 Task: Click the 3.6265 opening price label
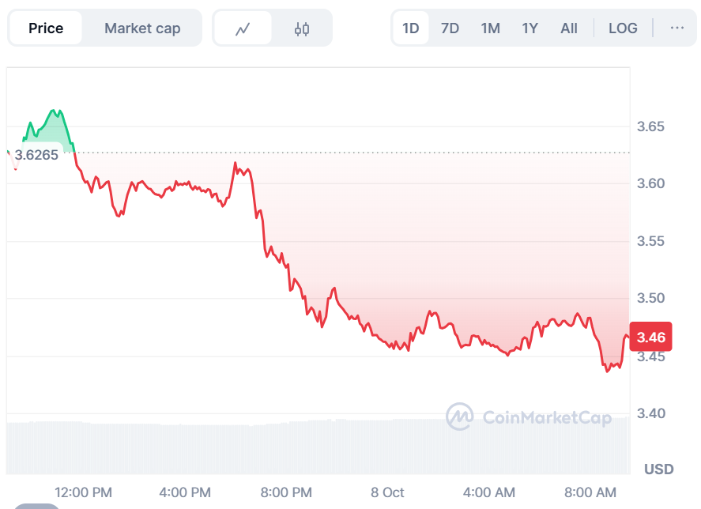36,154
